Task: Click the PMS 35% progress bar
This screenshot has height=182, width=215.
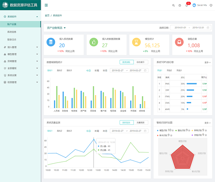Action: 192,84
